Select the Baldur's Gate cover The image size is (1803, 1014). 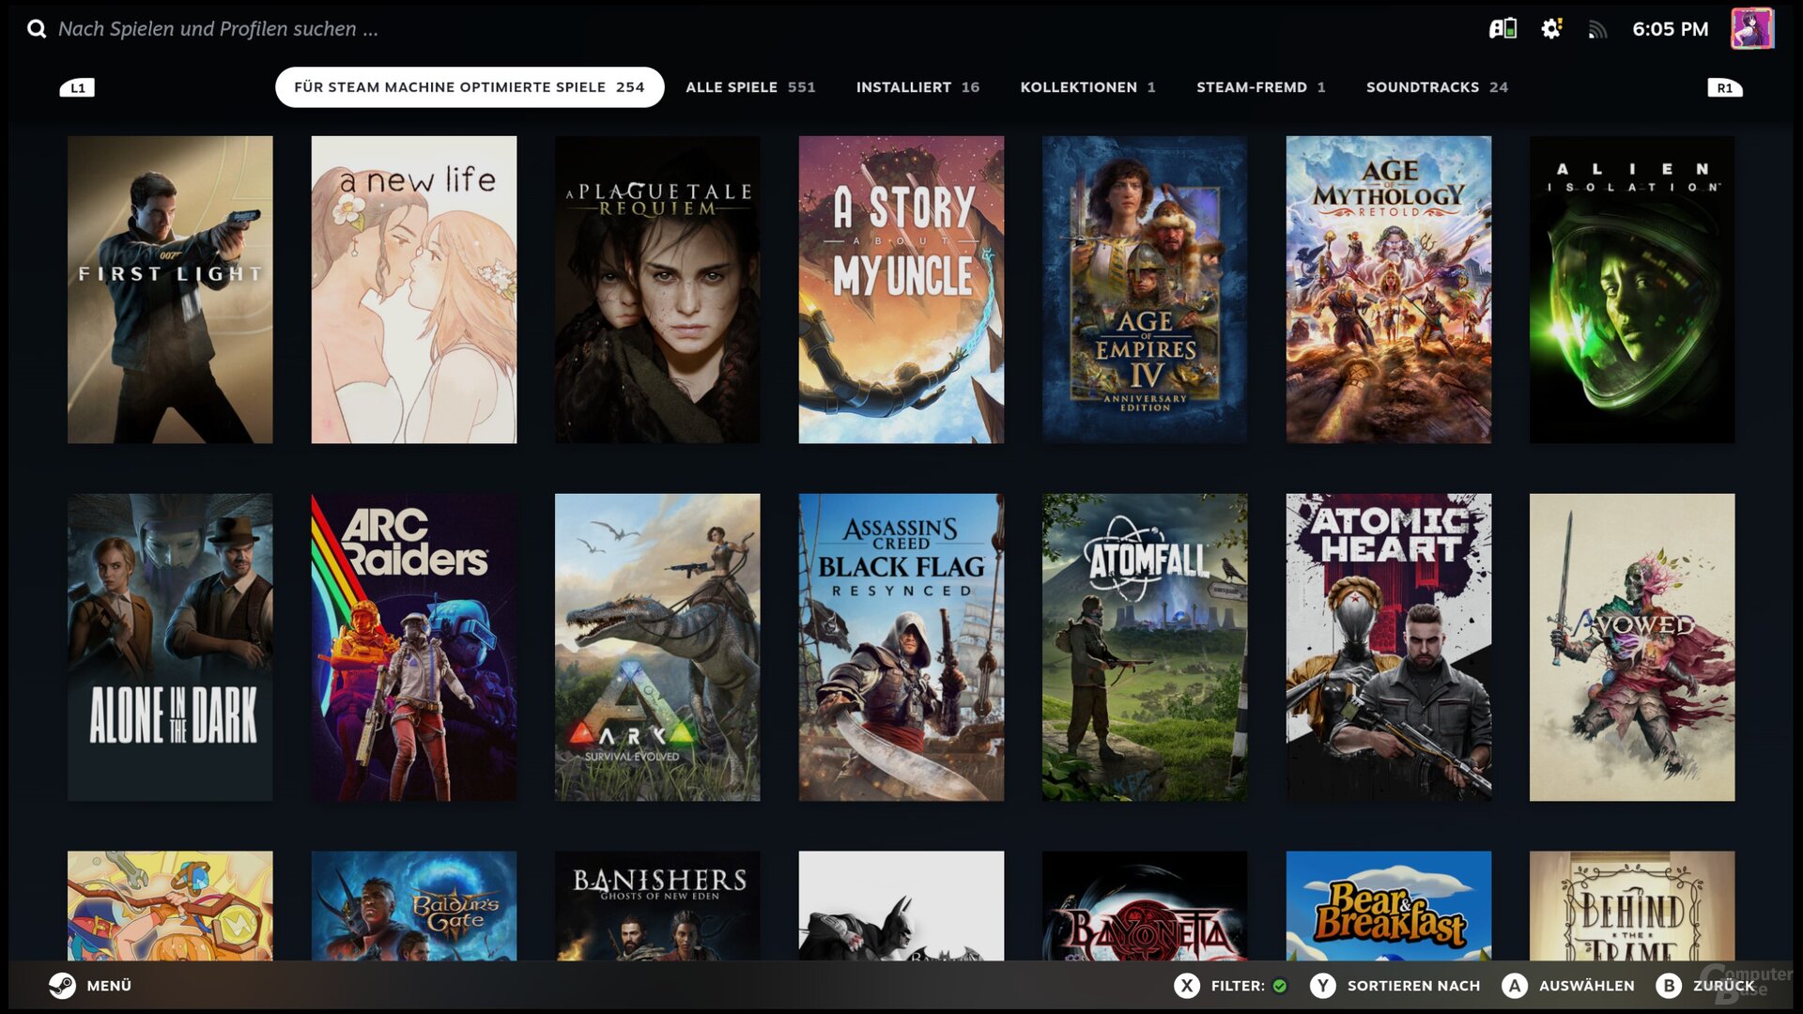click(x=414, y=906)
